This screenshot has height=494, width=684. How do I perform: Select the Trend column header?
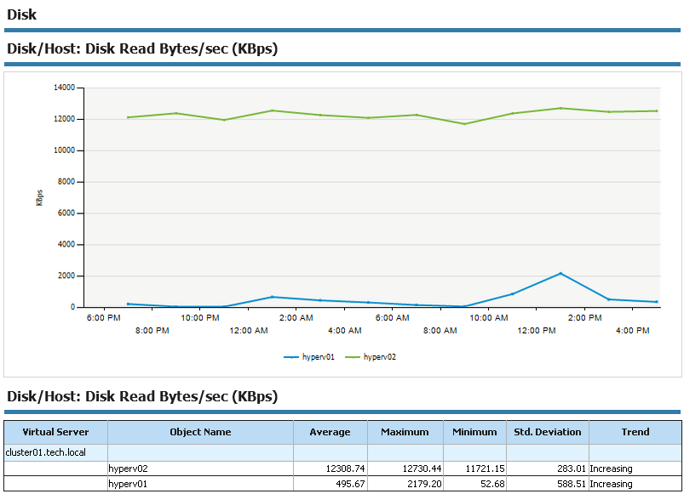pos(635,432)
